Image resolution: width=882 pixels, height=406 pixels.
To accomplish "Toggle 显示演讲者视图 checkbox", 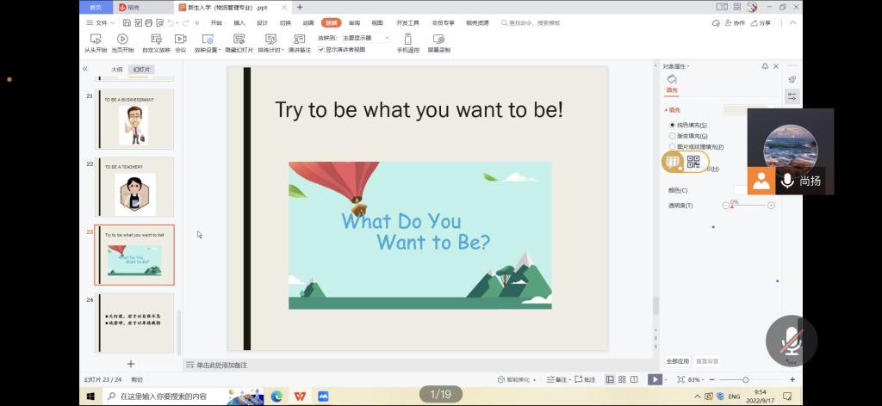I will point(321,50).
